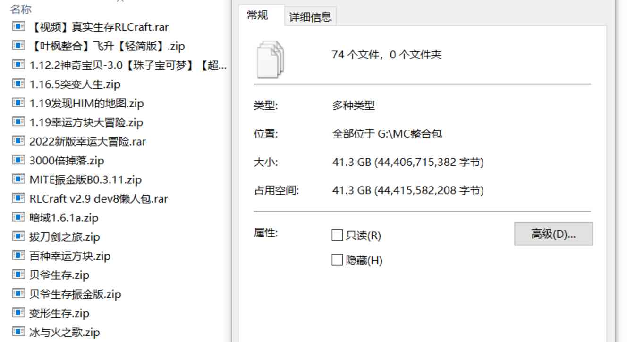This screenshot has height=342, width=627.
Task: Click the 位置: label
Action: (x=266, y=134)
